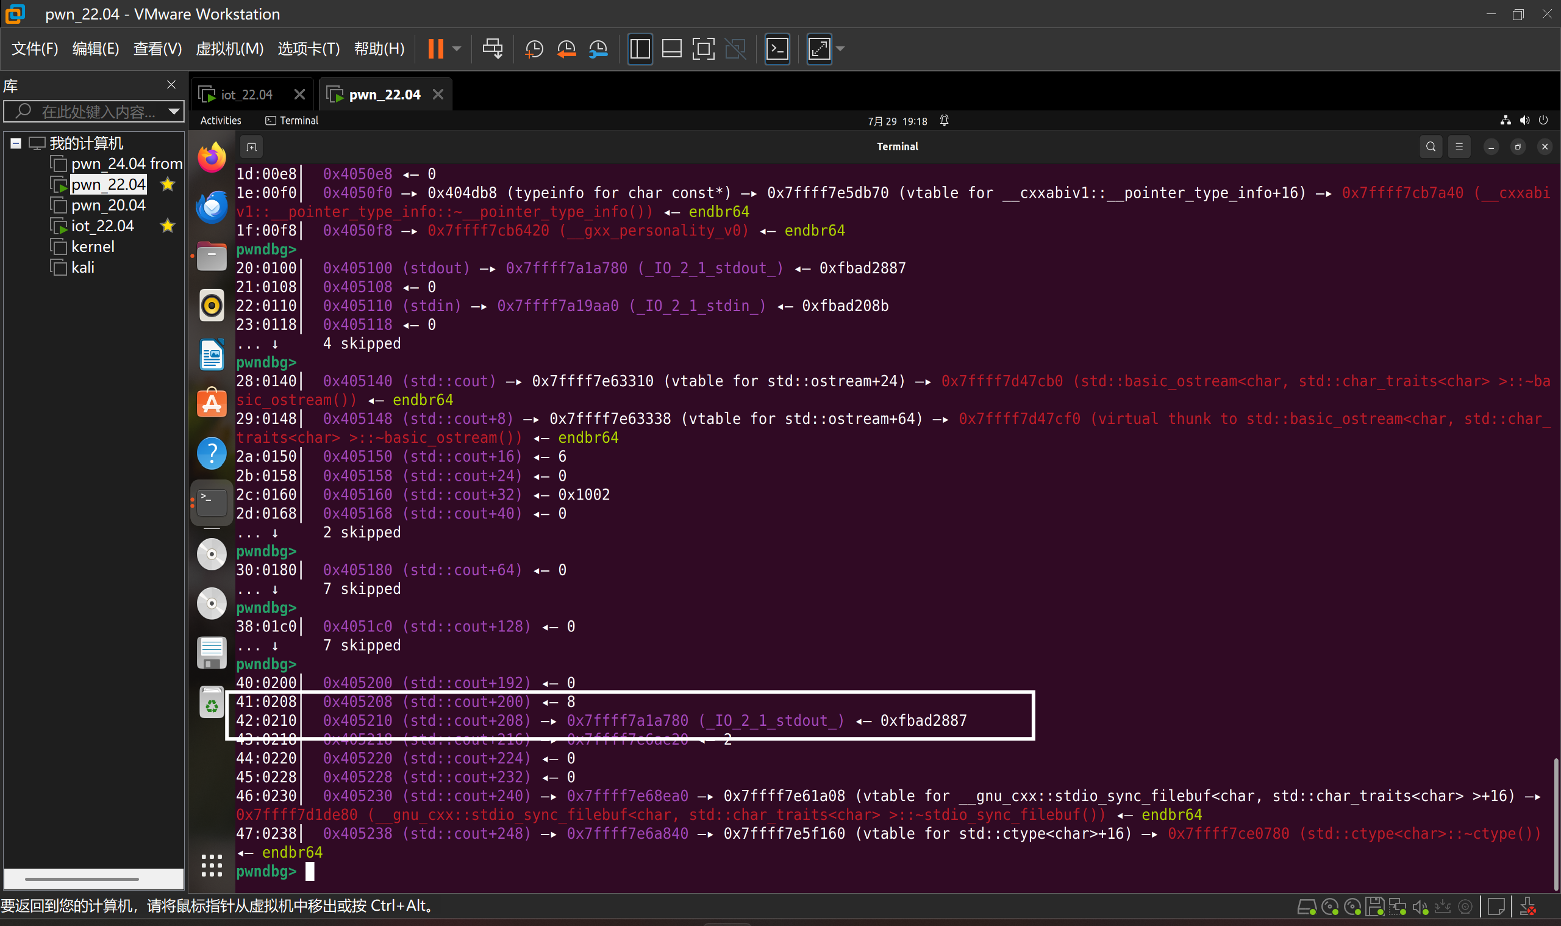Click the terminal vertical scrollbar
This screenshot has height=926, width=1561.
tap(1556, 825)
